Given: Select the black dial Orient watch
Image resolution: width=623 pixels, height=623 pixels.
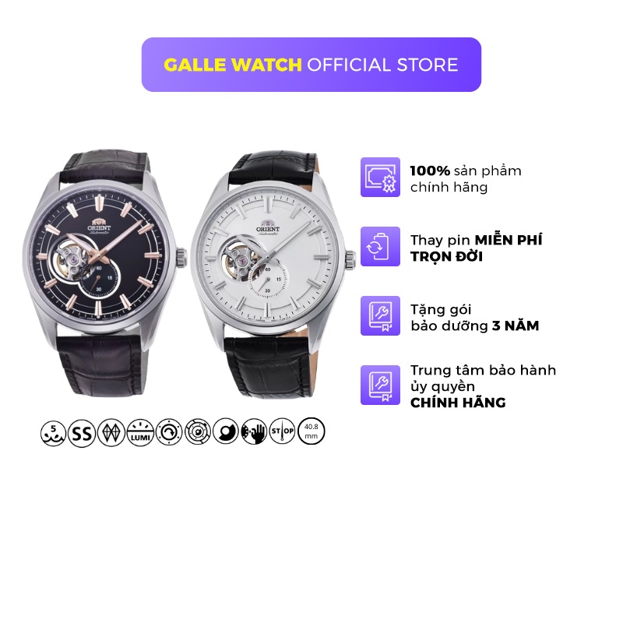Looking at the screenshot, I should click(x=104, y=273).
